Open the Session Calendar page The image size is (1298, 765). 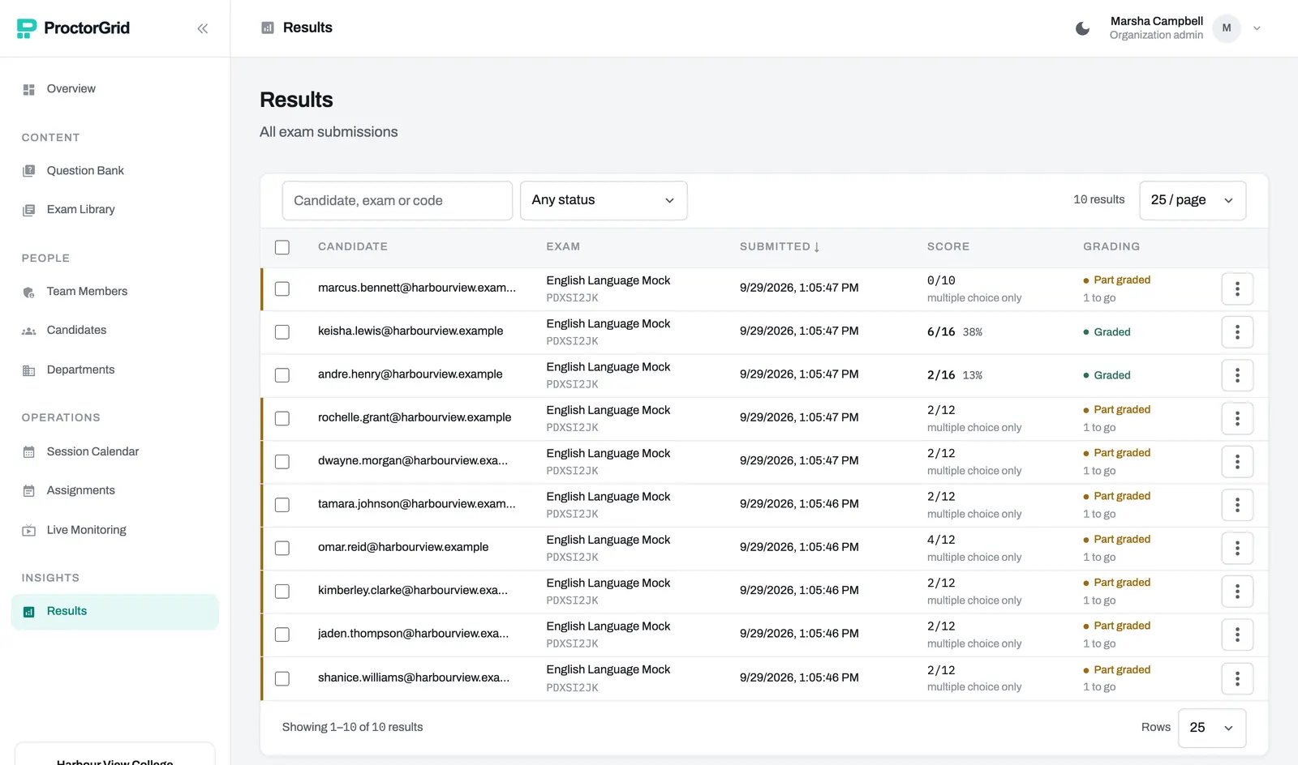tap(115, 452)
